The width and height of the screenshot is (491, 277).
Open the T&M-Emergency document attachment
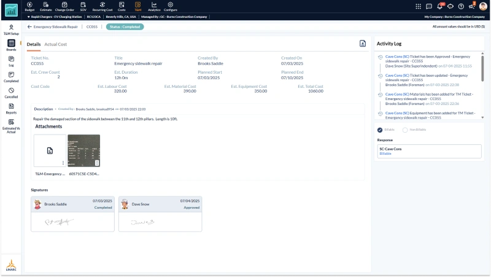50,150
